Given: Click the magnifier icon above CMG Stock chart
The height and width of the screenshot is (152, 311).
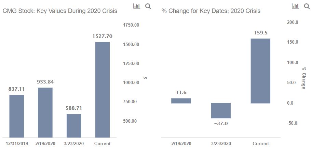Looking at the screenshot, I should pos(148,6).
